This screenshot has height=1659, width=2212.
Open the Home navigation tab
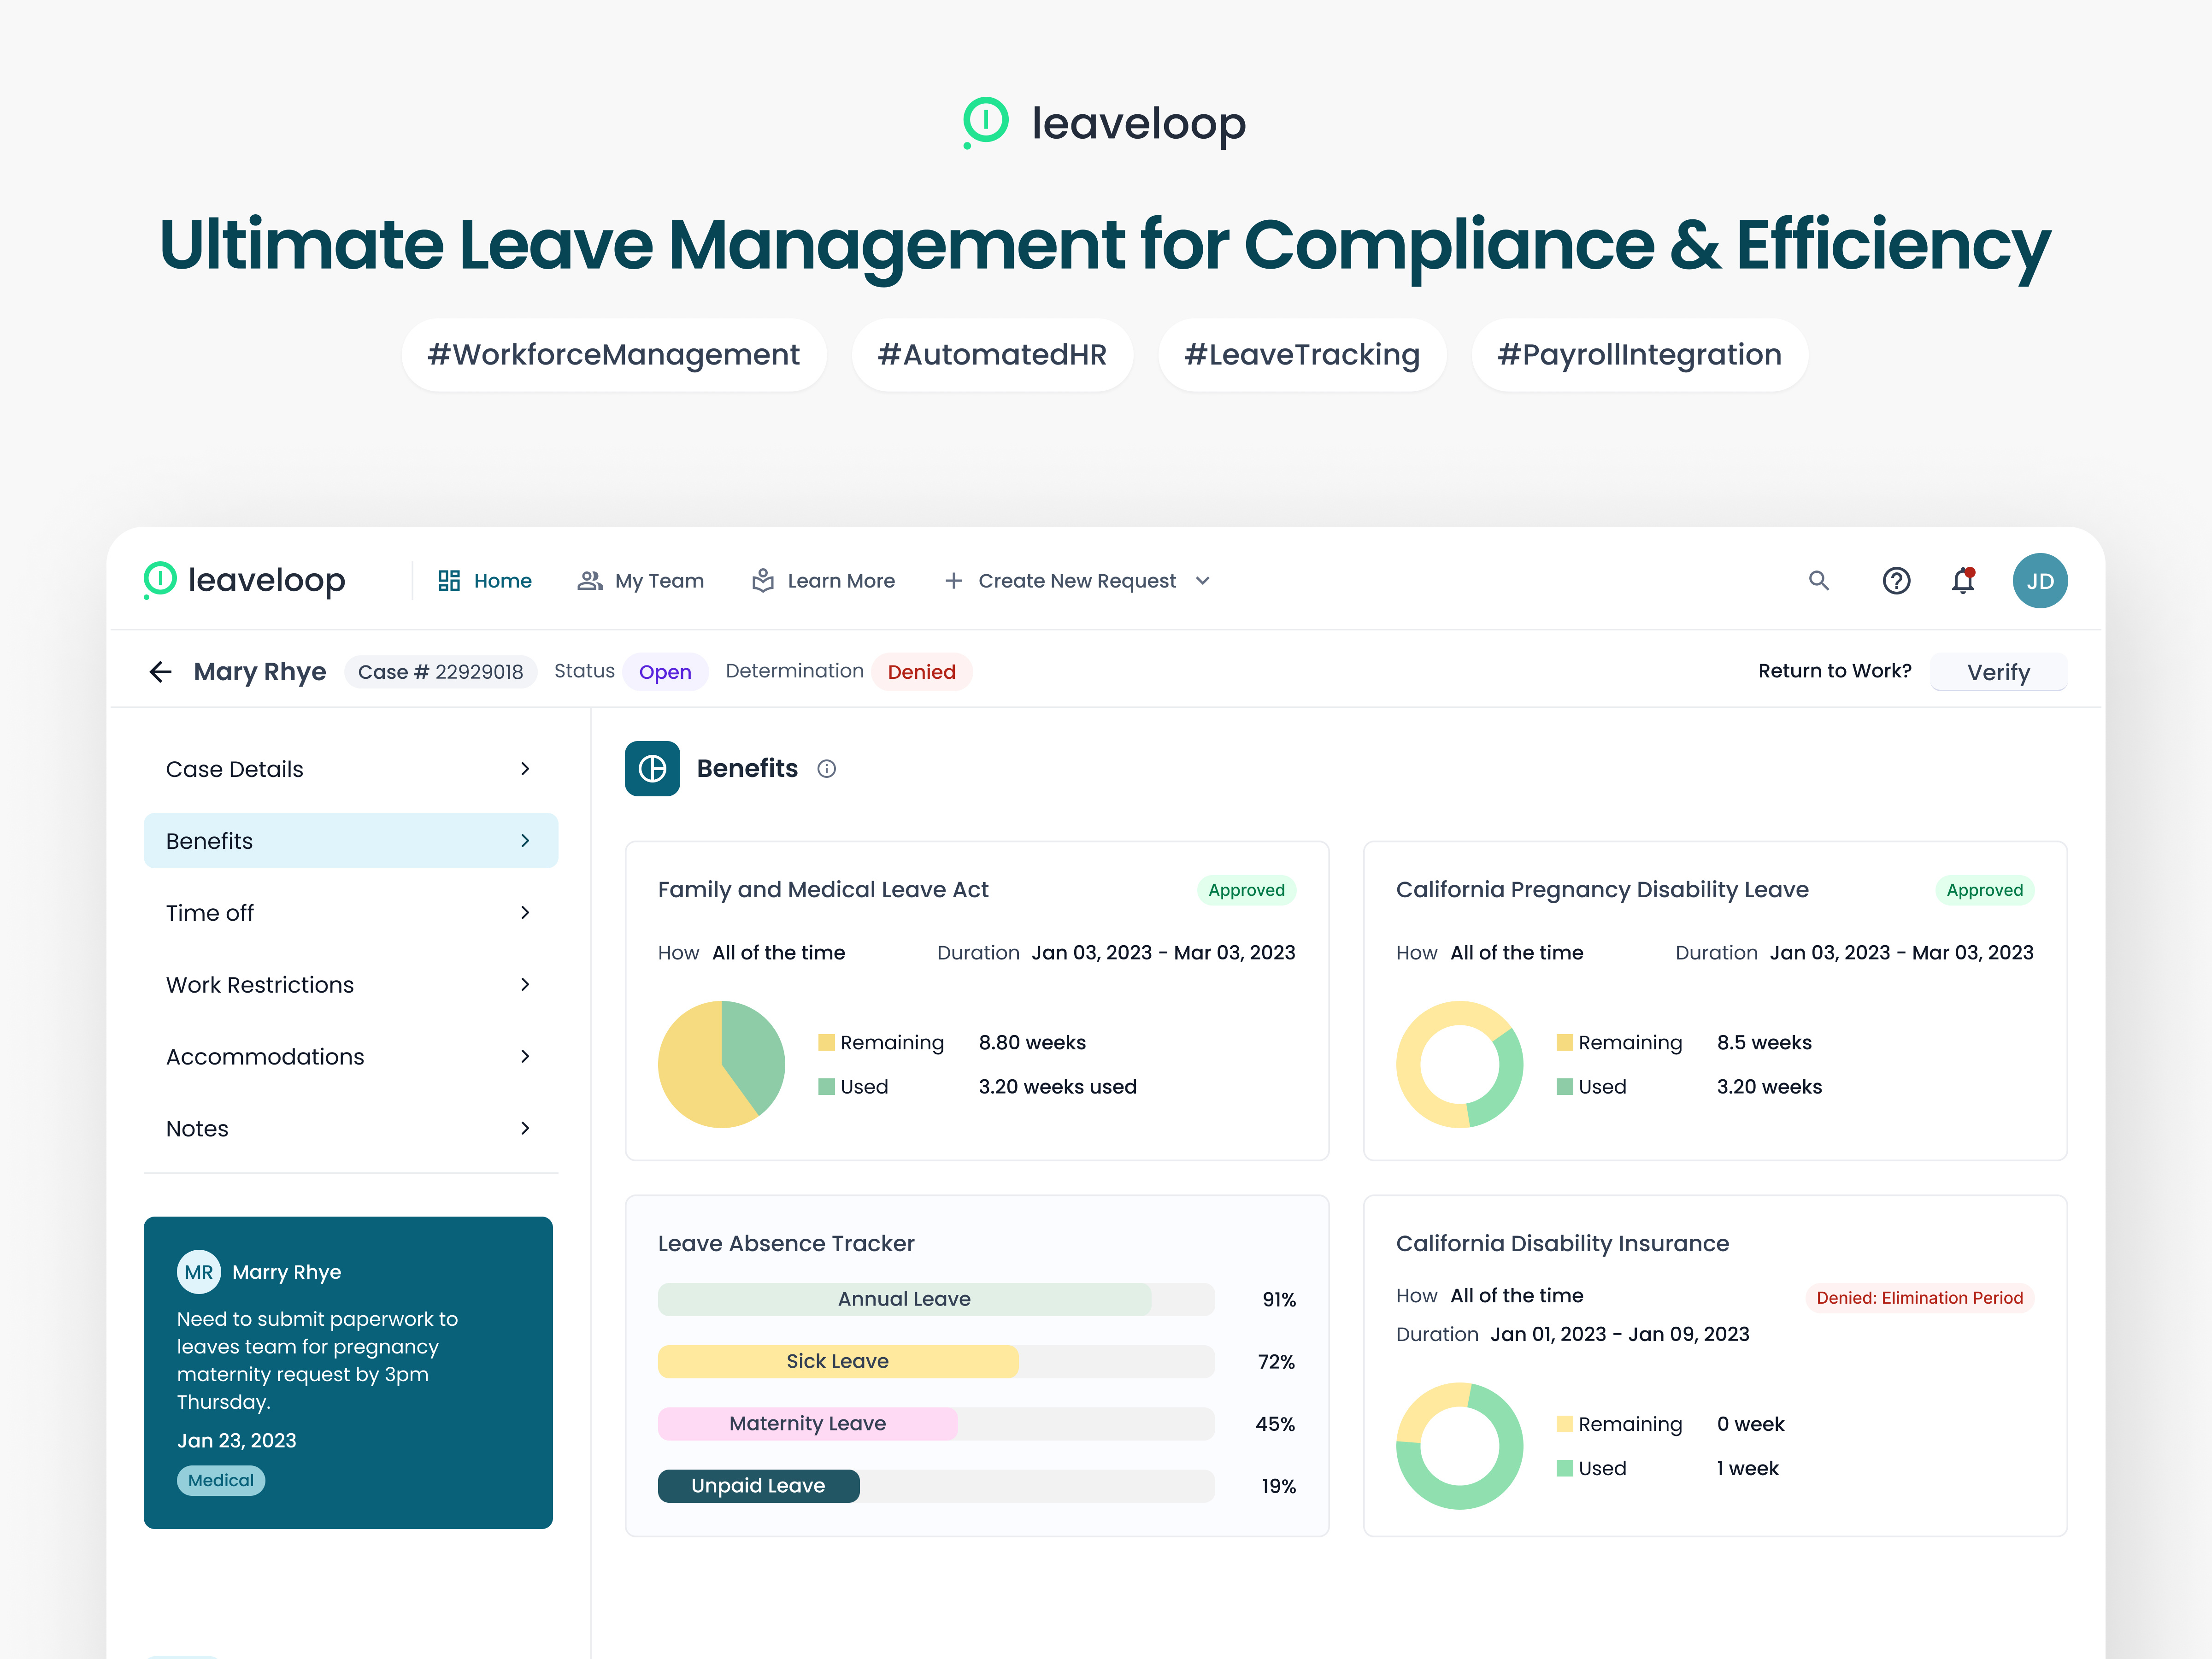(484, 580)
